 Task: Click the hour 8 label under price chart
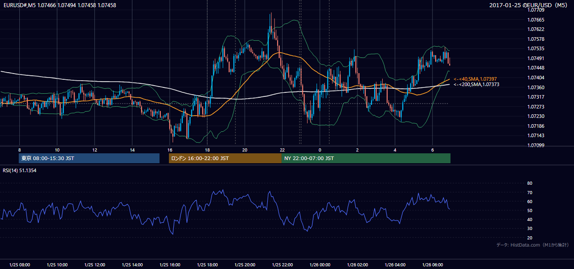coord(20,150)
